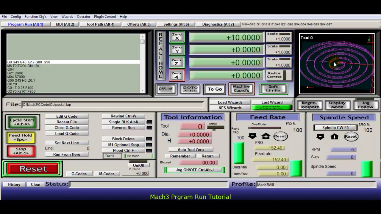Open the Function Cfg's menu
The height and width of the screenshot is (214, 381).
pos(35,17)
